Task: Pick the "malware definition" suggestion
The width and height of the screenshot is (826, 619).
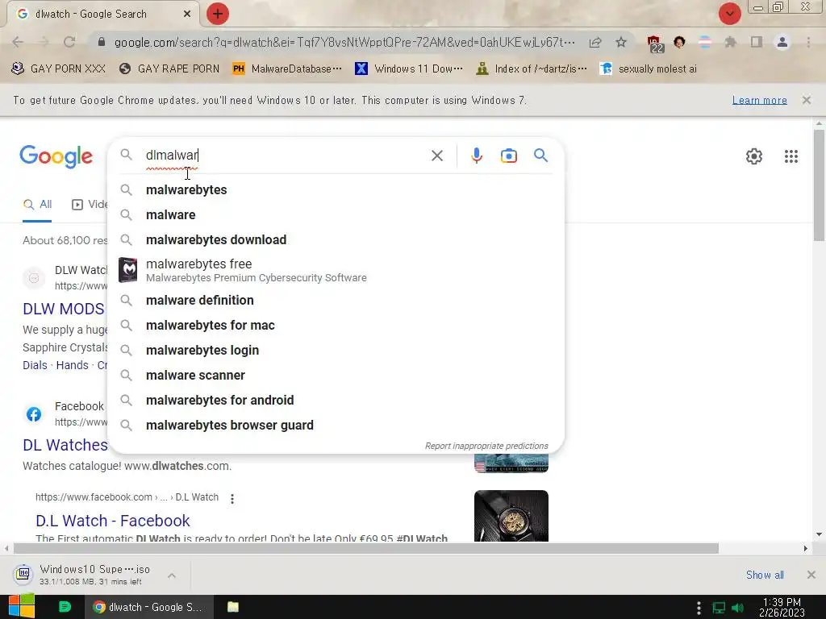Action: point(336,300)
